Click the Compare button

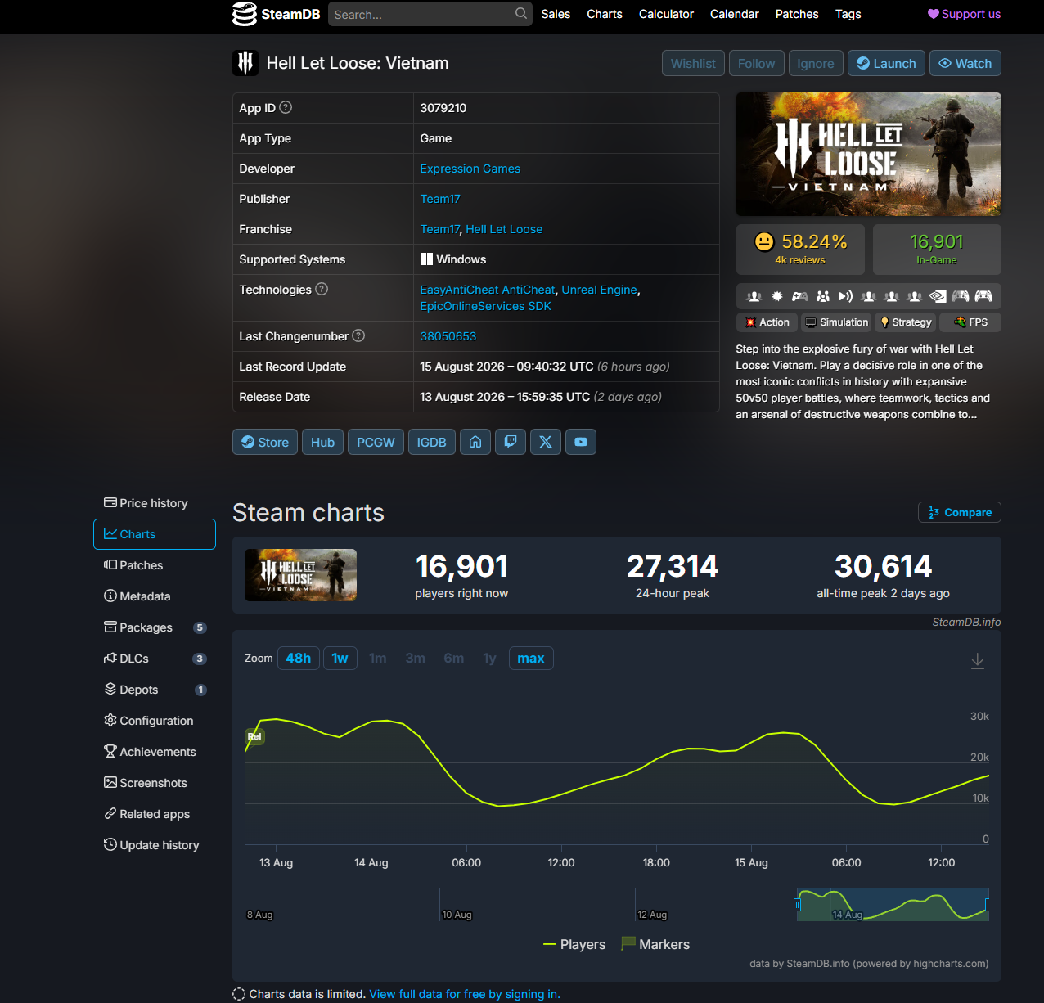(960, 512)
